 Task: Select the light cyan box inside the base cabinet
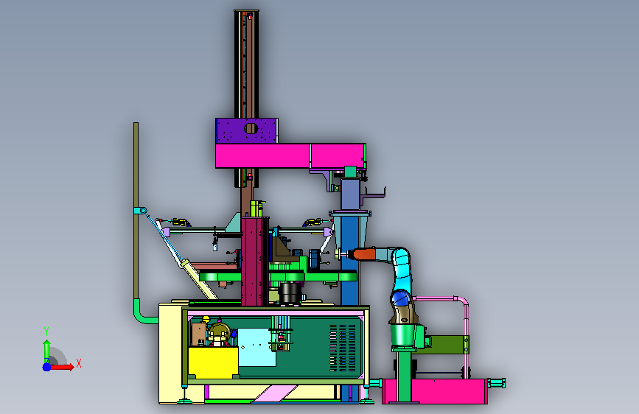tap(256, 347)
